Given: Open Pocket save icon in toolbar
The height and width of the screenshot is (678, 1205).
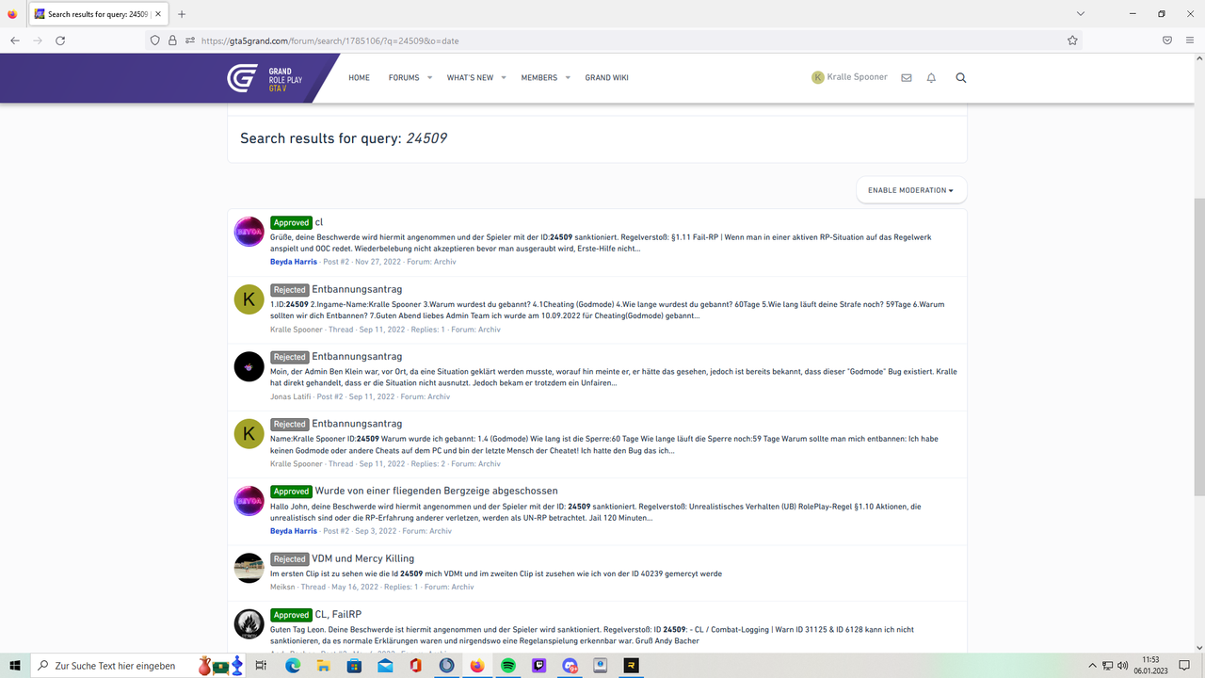Looking at the screenshot, I should 1166,40.
